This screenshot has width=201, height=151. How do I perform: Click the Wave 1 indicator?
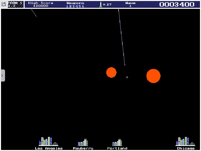(130, 4)
